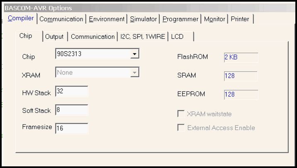Select the Simulator tab
The height and width of the screenshot is (168, 297).
(x=143, y=19)
